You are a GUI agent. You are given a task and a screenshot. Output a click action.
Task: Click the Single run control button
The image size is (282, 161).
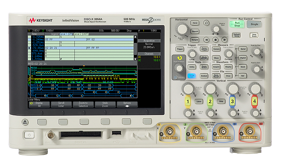click(x=255, y=24)
